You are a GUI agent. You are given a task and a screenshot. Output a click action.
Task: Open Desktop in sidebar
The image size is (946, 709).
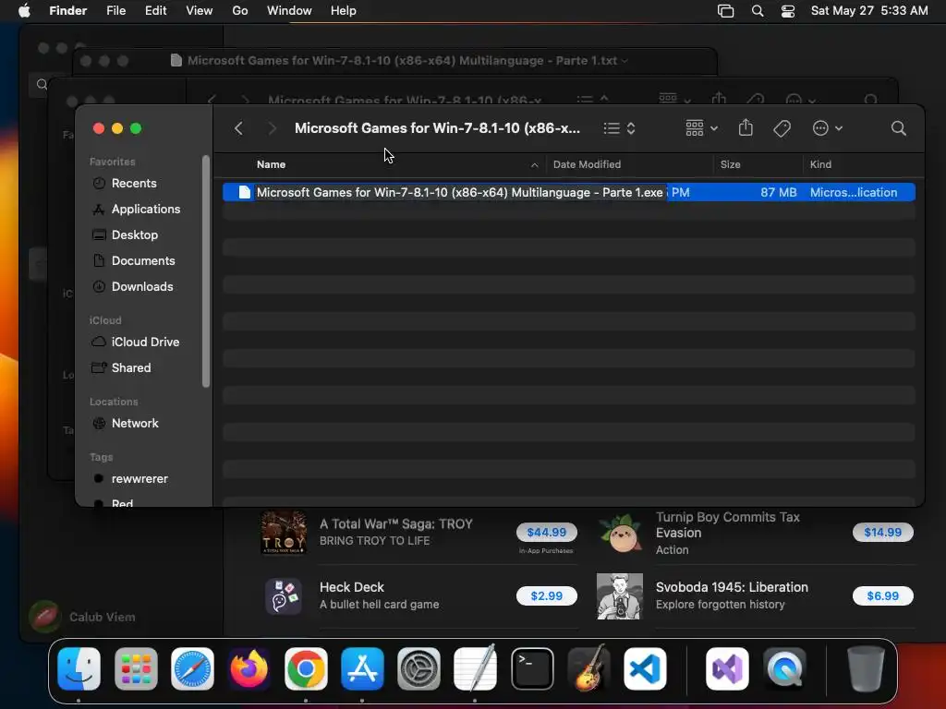pos(135,235)
